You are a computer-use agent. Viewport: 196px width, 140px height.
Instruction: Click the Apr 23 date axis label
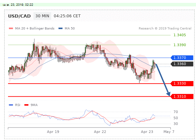click(x=147, y=132)
